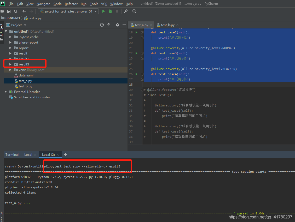Image resolution: width=295 pixels, height=222 pixels.
Task: Add a new terminal session with the plus icon
Action: (x=66, y=154)
